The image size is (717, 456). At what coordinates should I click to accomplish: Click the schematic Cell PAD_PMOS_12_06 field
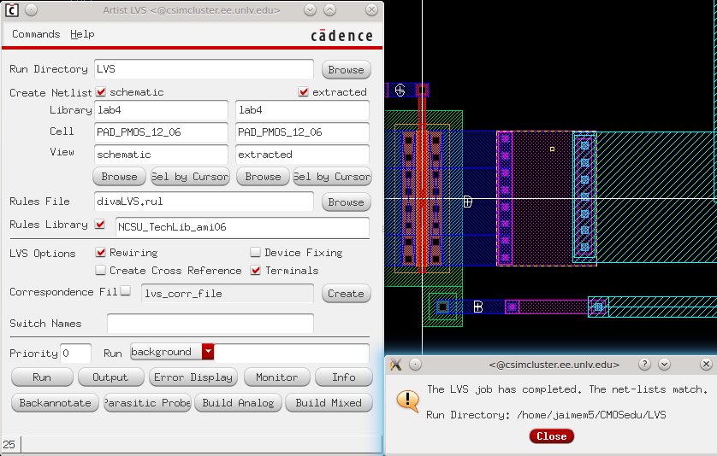[162, 132]
